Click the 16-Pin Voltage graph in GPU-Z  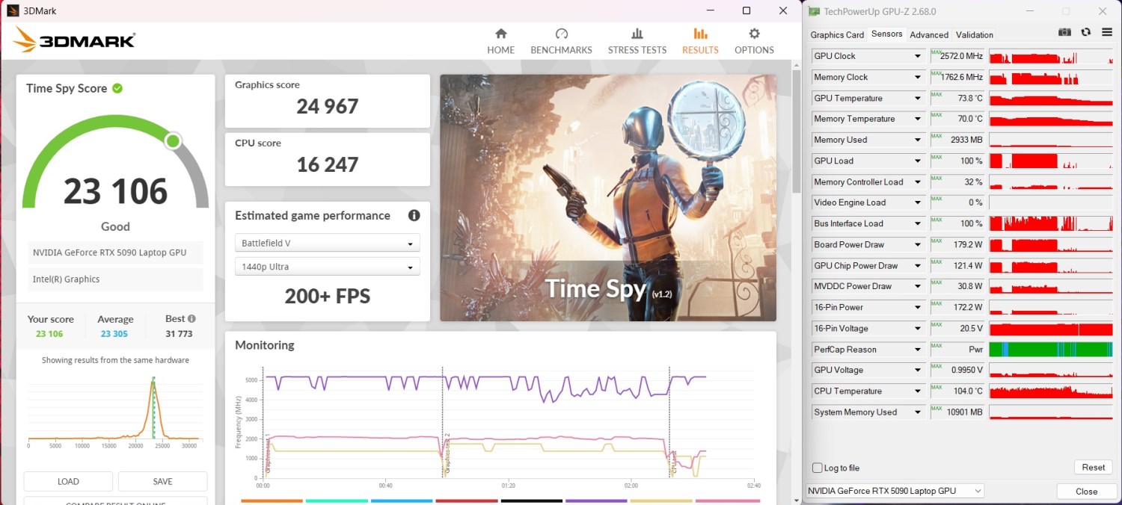coord(1051,328)
